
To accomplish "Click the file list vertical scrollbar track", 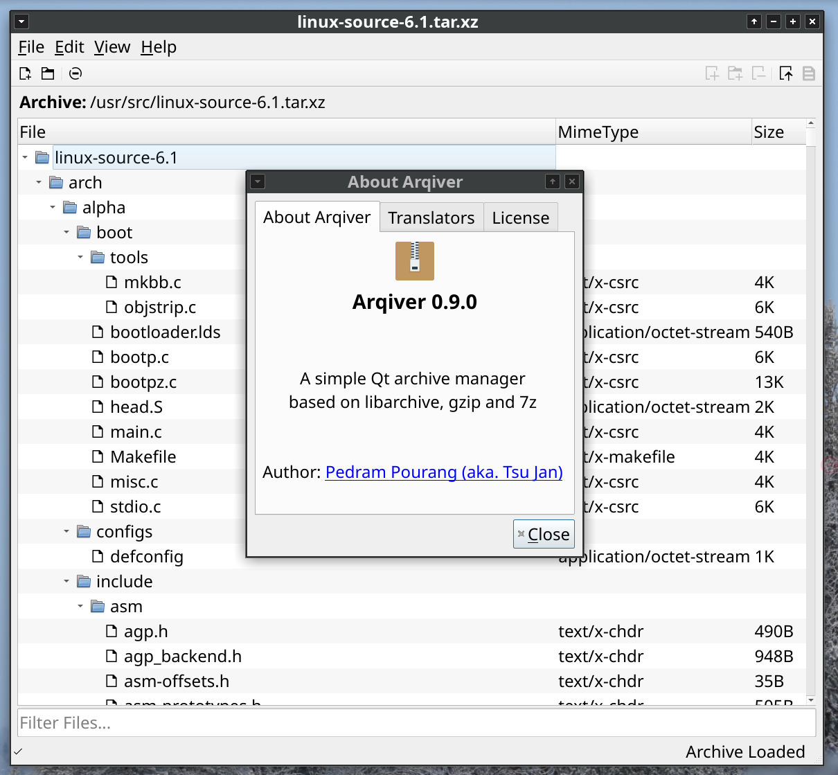I will click(x=811, y=411).
